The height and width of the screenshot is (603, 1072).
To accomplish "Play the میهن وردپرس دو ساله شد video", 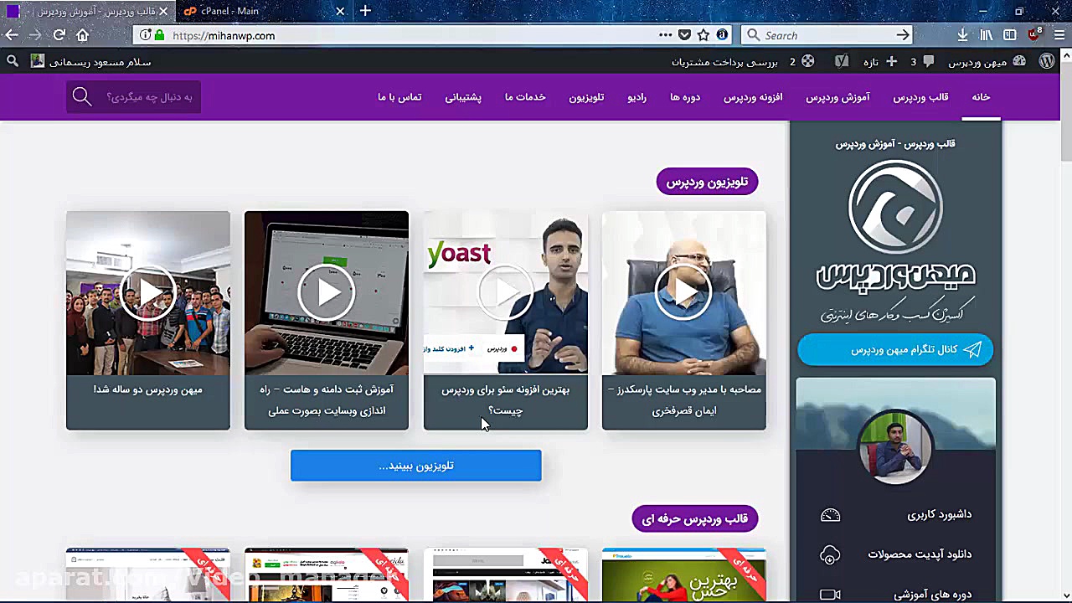I will (148, 292).
